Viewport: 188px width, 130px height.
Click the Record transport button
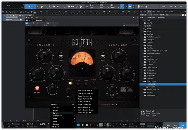[x=87, y=125]
